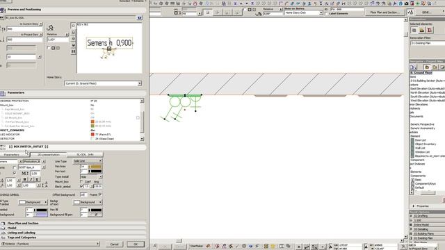
Task: Open the Home Story Only show-on-stories dropdown
Action: [x=304, y=13]
